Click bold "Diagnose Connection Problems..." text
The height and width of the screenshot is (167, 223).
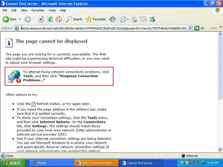point(60,78)
